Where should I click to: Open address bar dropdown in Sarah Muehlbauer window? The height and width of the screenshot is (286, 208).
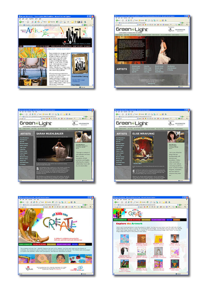click(x=84, y=116)
